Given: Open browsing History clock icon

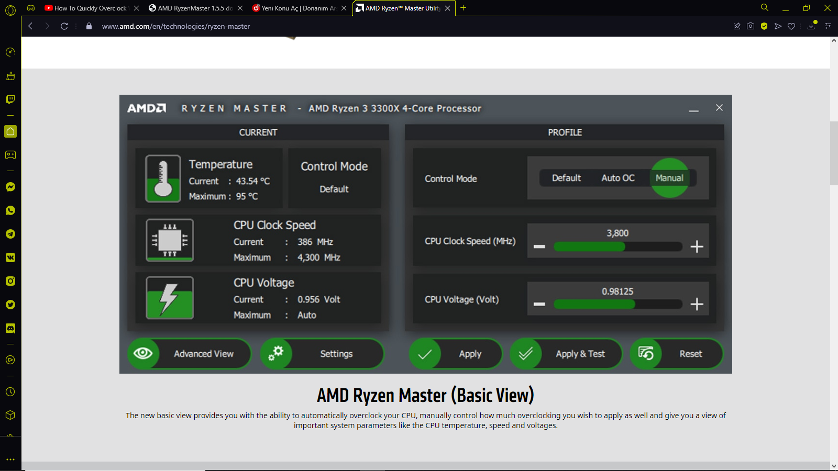Looking at the screenshot, I should tap(10, 392).
